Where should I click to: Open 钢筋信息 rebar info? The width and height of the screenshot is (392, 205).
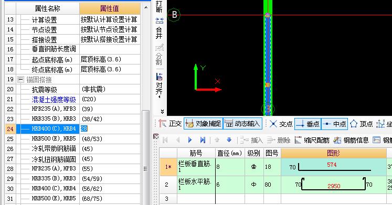point(351,140)
